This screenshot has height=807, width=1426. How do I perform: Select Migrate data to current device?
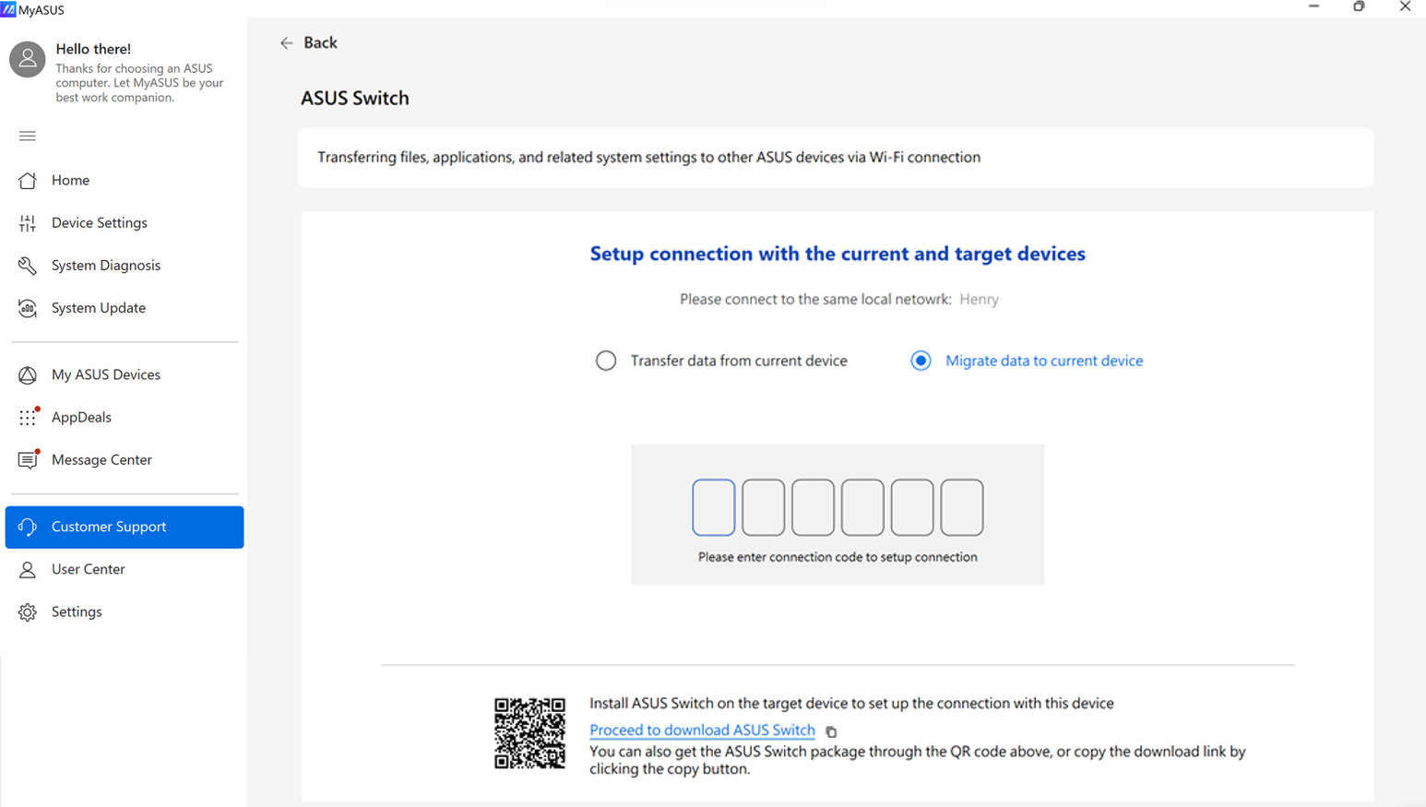pyautogui.click(x=921, y=361)
